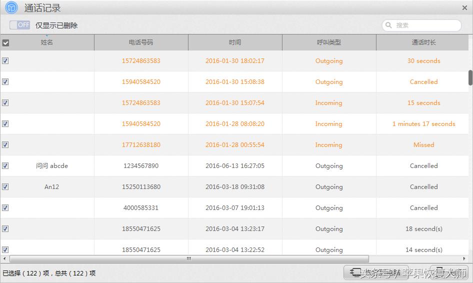Image resolution: width=473 pixels, height=283 pixels.
Task: Sort by the 电话号码 column header
Action: tap(140, 42)
